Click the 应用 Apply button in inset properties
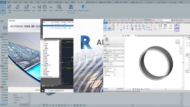The height and width of the screenshot is (107, 190). [120, 89]
